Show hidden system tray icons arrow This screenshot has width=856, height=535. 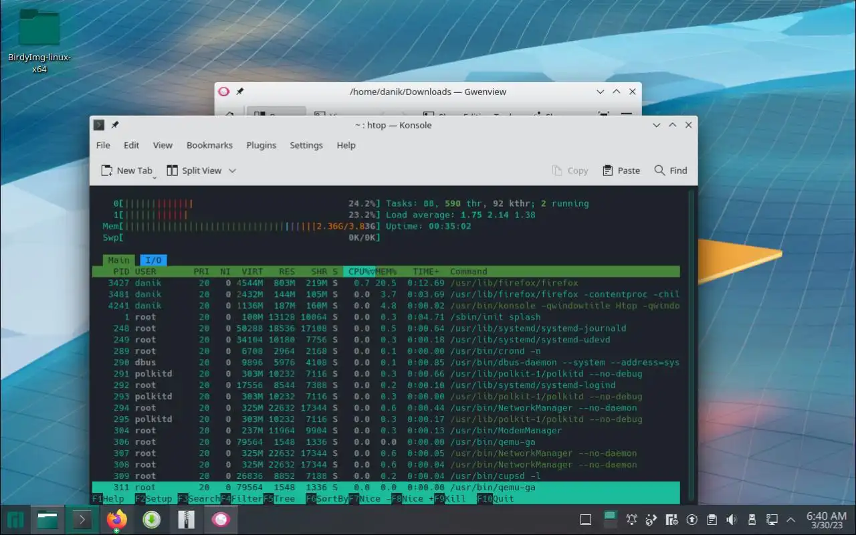click(x=792, y=520)
